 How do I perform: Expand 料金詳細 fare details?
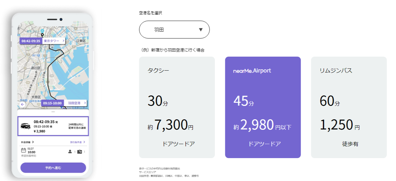pos(27,142)
